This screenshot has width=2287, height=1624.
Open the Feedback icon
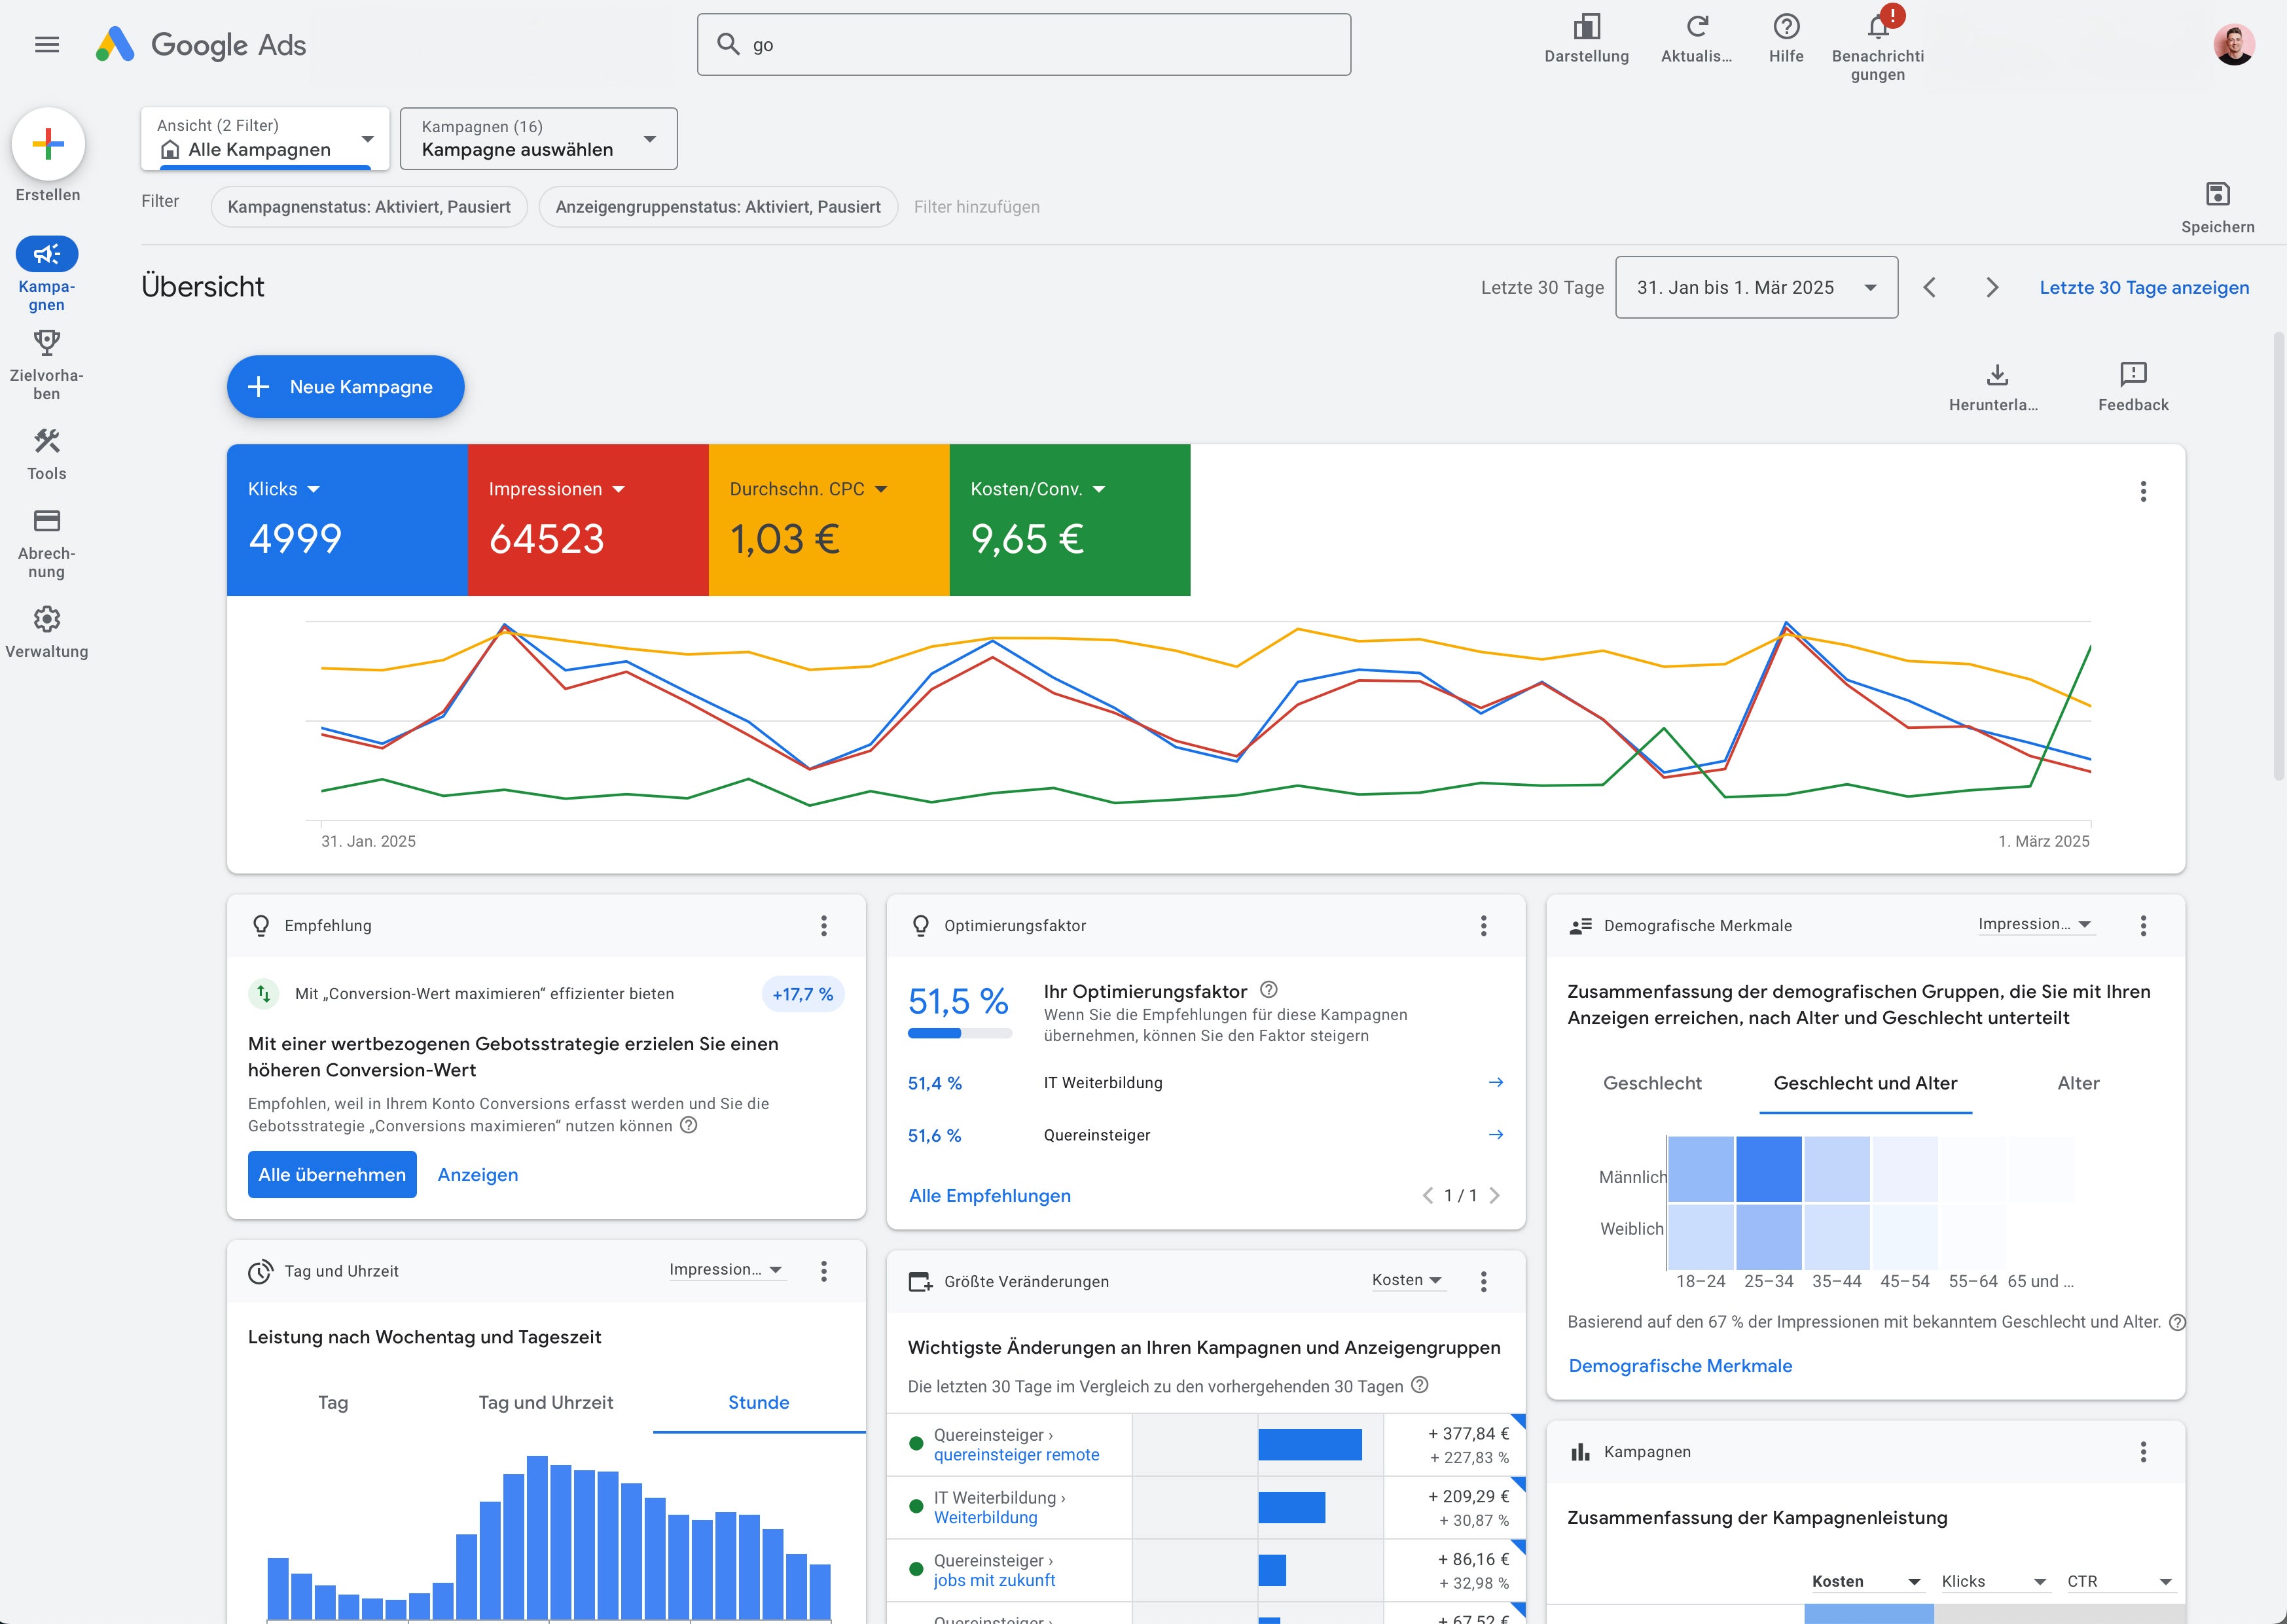pos(2133,375)
